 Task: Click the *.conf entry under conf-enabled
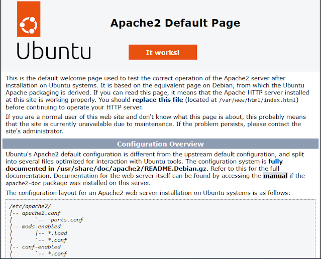point(58,253)
